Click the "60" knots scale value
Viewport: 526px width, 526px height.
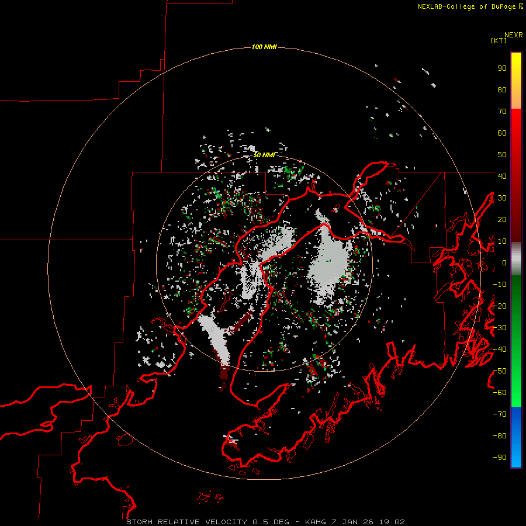pyautogui.click(x=502, y=133)
